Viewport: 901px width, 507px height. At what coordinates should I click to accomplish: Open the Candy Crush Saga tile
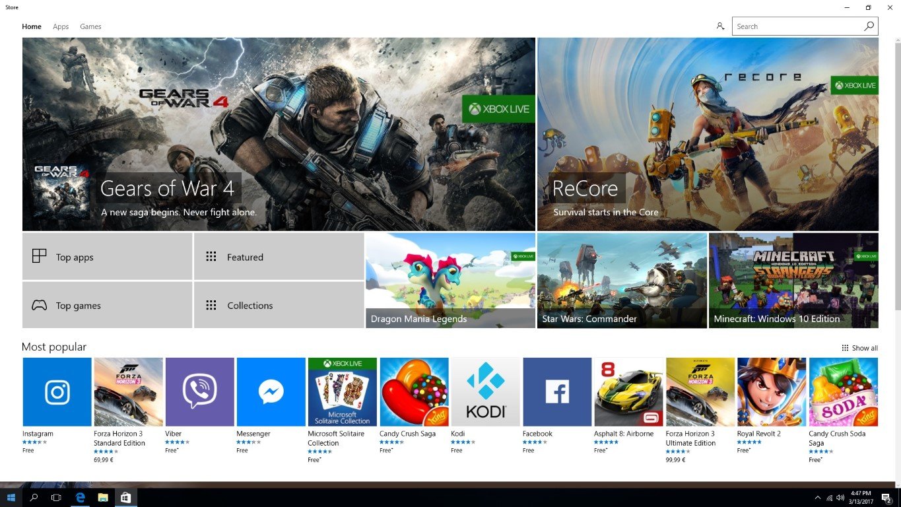click(x=414, y=392)
